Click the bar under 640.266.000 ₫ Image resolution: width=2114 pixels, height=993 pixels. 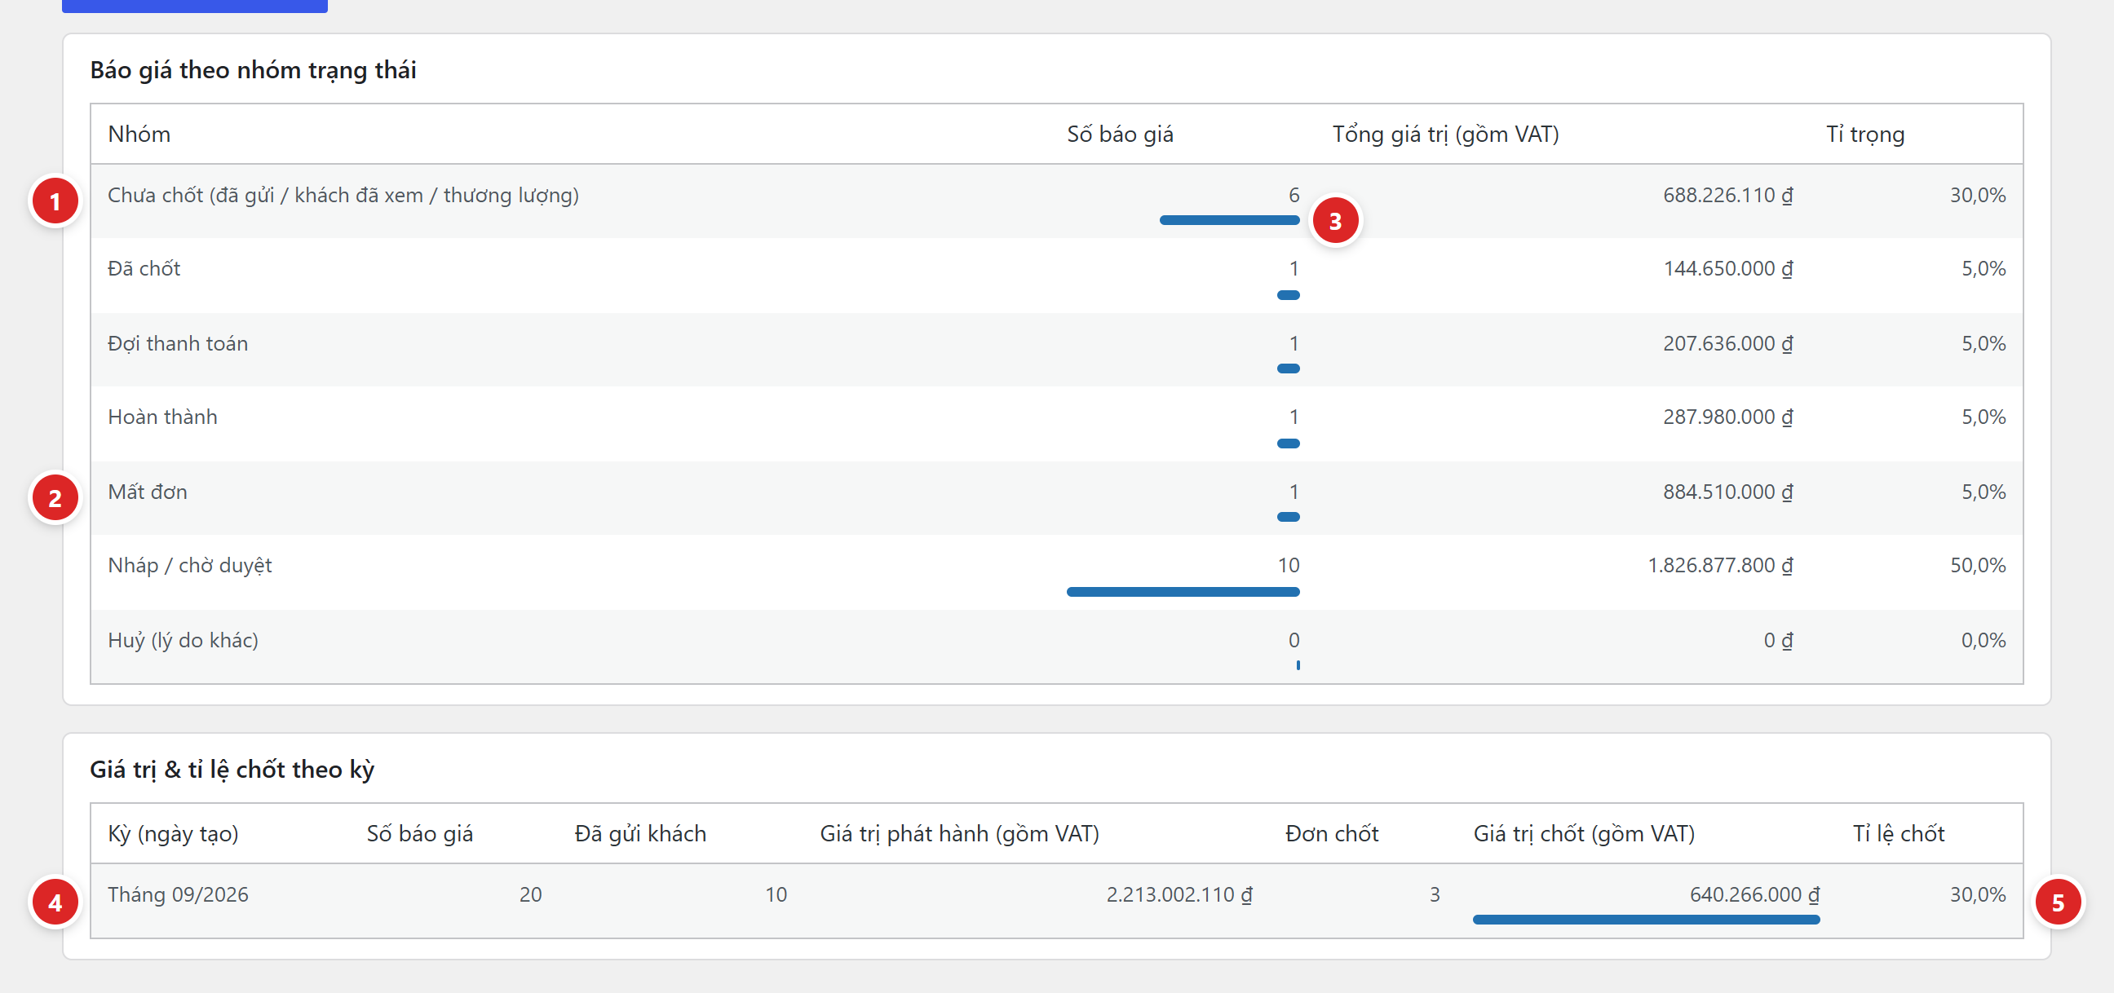(1645, 919)
